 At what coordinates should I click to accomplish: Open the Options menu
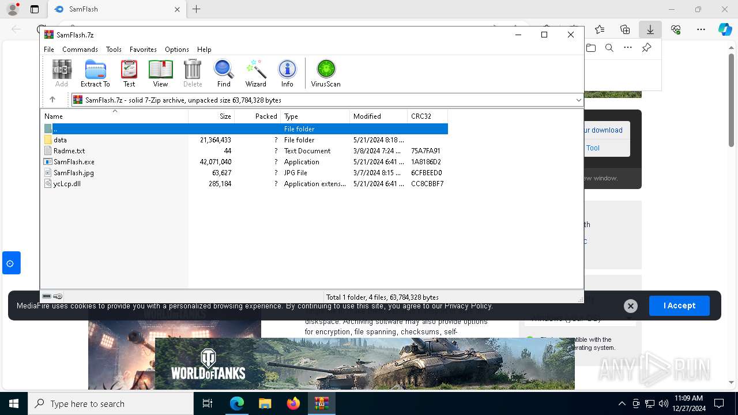(x=177, y=50)
